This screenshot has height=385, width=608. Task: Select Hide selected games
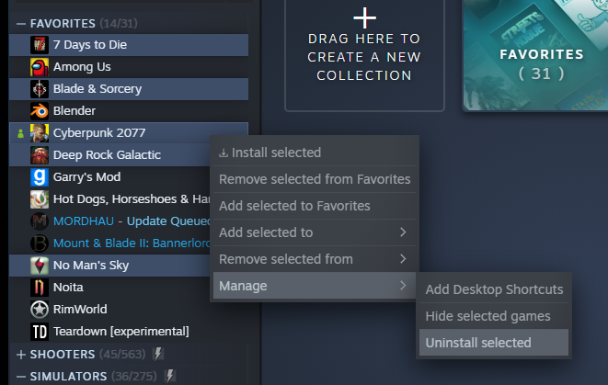494,316
